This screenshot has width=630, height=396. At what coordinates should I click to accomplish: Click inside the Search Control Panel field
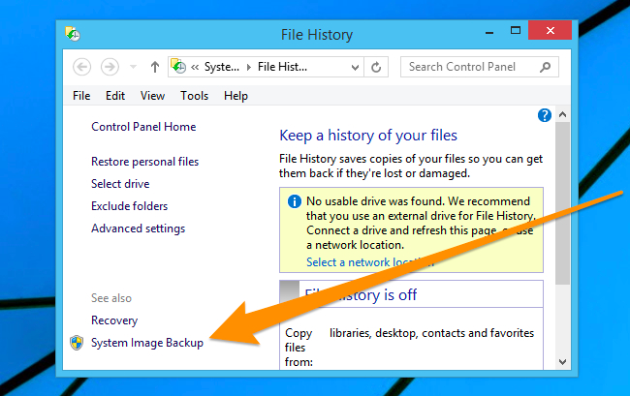(470, 67)
